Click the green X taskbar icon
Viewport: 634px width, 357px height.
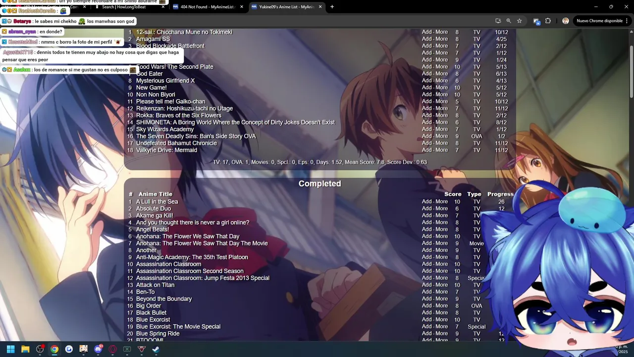[127, 349]
